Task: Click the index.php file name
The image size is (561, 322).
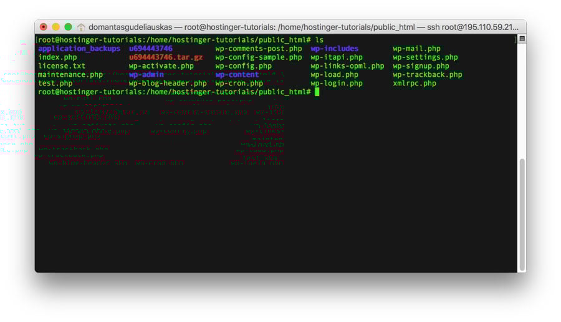Action: tap(57, 57)
